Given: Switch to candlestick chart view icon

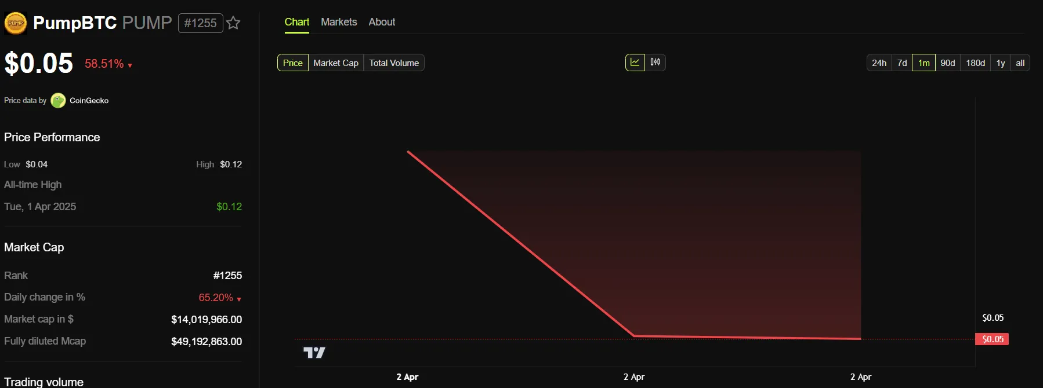Looking at the screenshot, I should pos(656,63).
